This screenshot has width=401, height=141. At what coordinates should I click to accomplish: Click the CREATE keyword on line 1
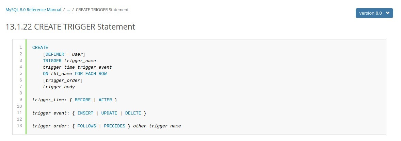tap(40, 48)
